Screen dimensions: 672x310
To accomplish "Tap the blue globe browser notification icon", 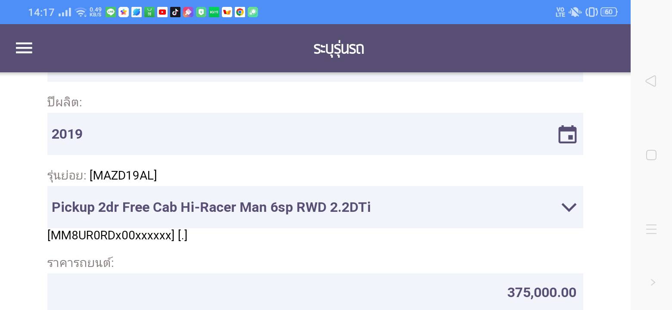I will coord(137,12).
